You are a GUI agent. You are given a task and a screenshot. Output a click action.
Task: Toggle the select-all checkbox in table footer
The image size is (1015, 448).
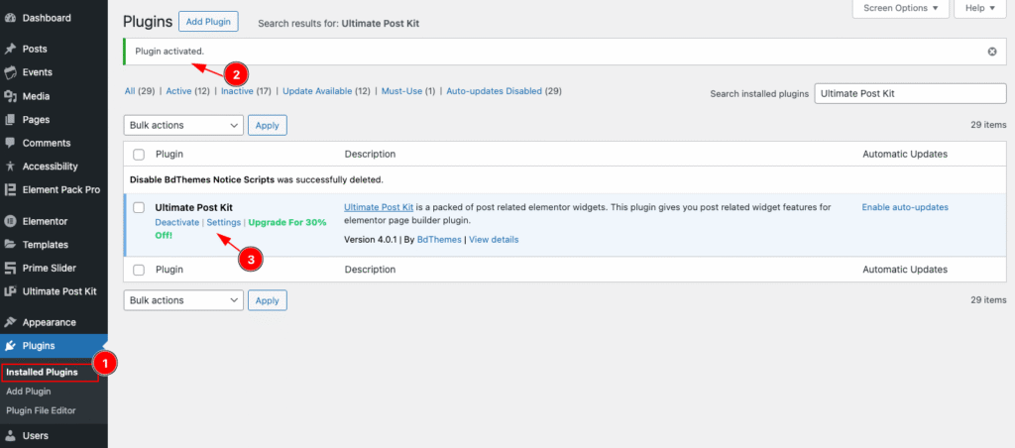(139, 270)
